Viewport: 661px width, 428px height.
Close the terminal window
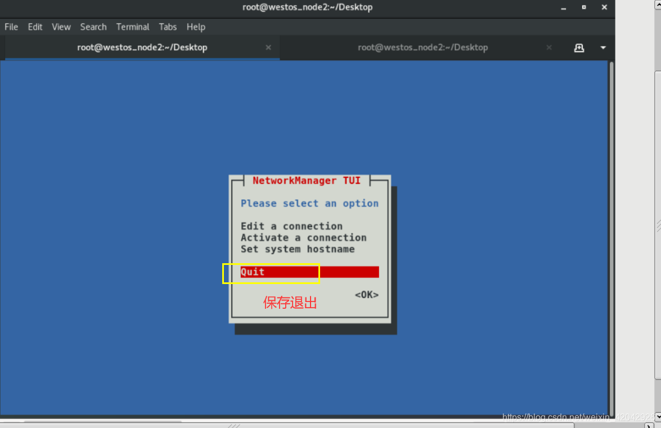pos(604,7)
